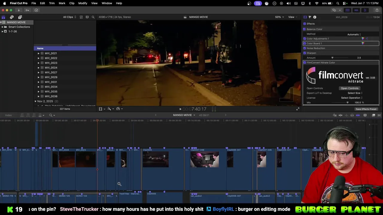383x215 pixels.
Task: Click the Save Effects Preset button
Action: tap(366, 109)
